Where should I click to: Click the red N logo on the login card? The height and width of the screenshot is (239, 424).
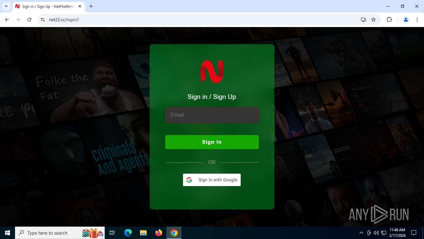pos(212,72)
